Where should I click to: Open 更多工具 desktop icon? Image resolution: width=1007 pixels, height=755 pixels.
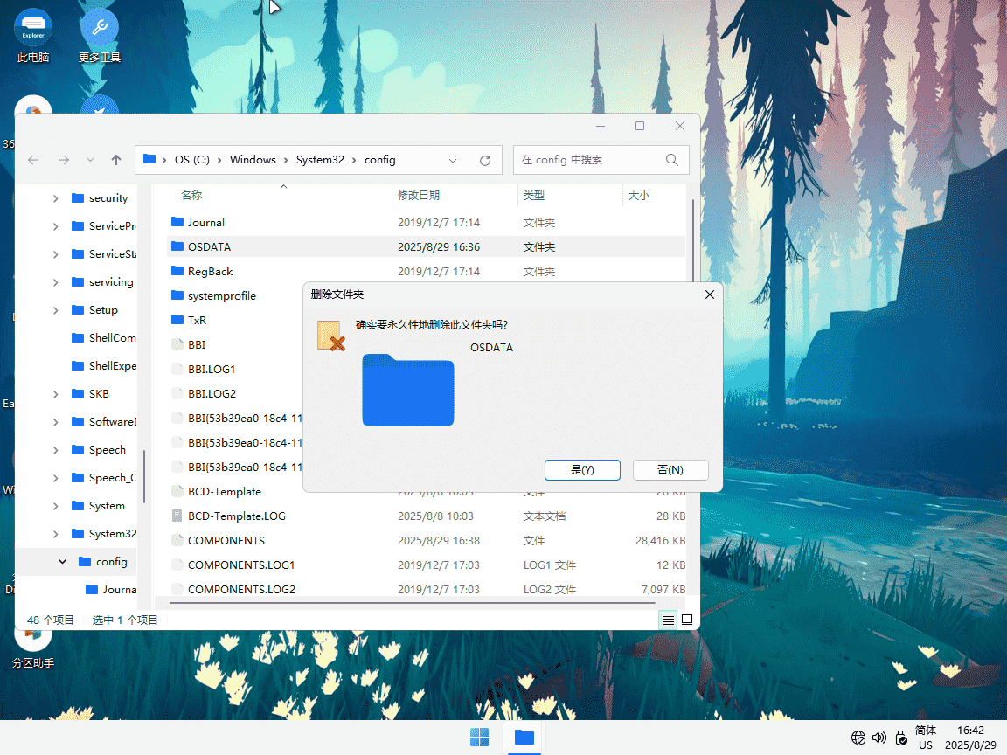coord(100,35)
